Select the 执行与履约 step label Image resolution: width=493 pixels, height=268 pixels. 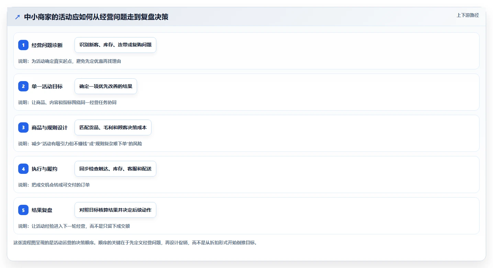coord(44,169)
